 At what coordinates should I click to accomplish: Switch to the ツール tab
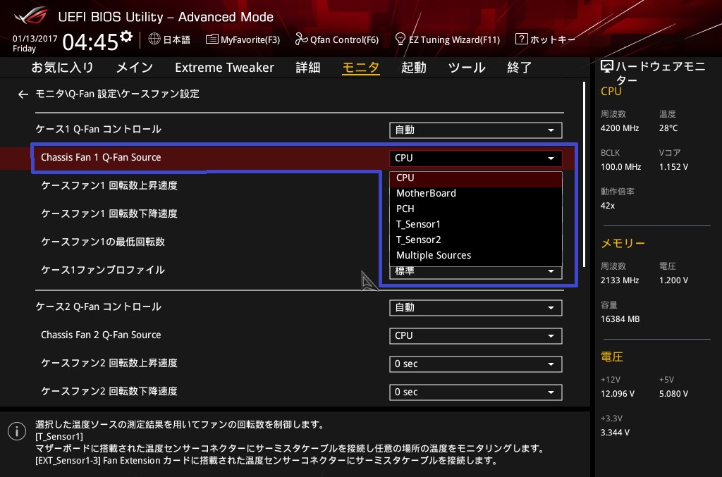467,68
